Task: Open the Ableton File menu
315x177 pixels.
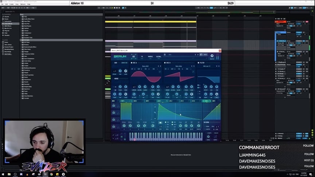Action: pyautogui.click(x=2, y=4)
